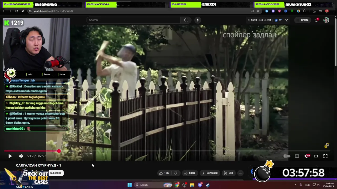Open Discord from the taskbar
Image resolution: width=337 pixels, height=189 pixels.
pyautogui.click(x=200, y=185)
